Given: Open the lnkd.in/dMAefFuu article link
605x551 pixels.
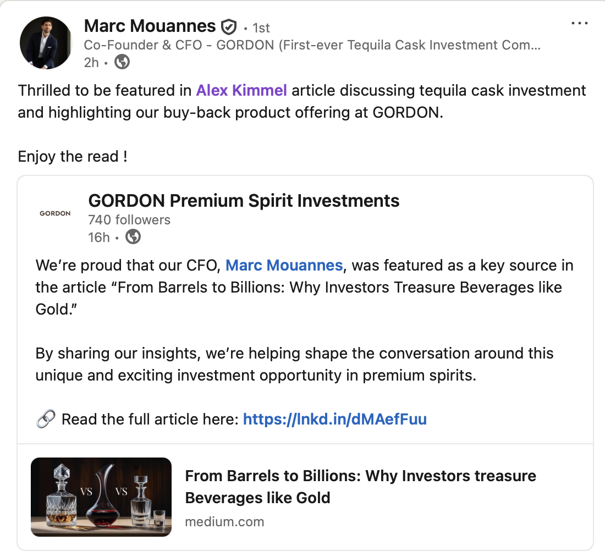Looking at the screenshot, I should click(334, 420).
